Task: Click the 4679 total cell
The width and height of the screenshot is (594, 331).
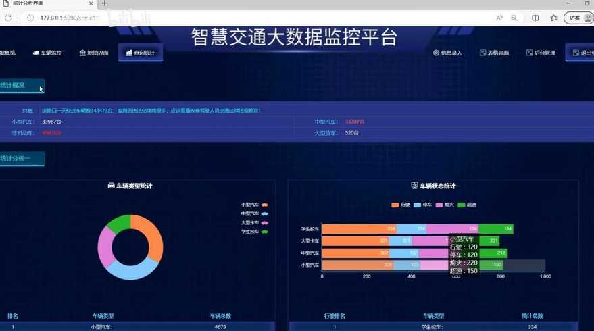Action: pyautogui.click(x=220, y=327)
